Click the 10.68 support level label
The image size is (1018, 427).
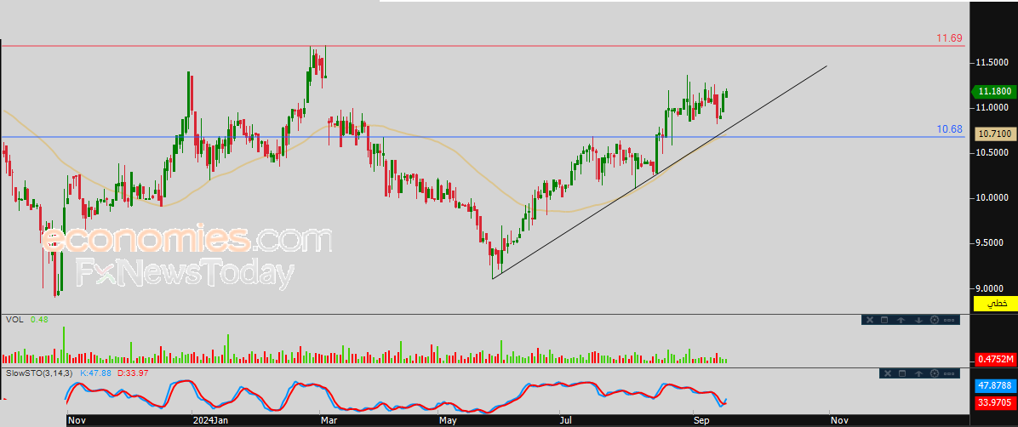948,129
